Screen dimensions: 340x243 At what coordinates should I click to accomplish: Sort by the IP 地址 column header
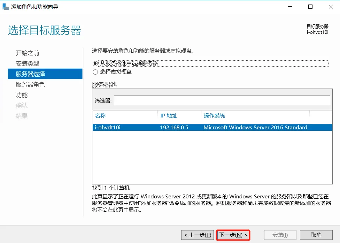click(169, 116)
